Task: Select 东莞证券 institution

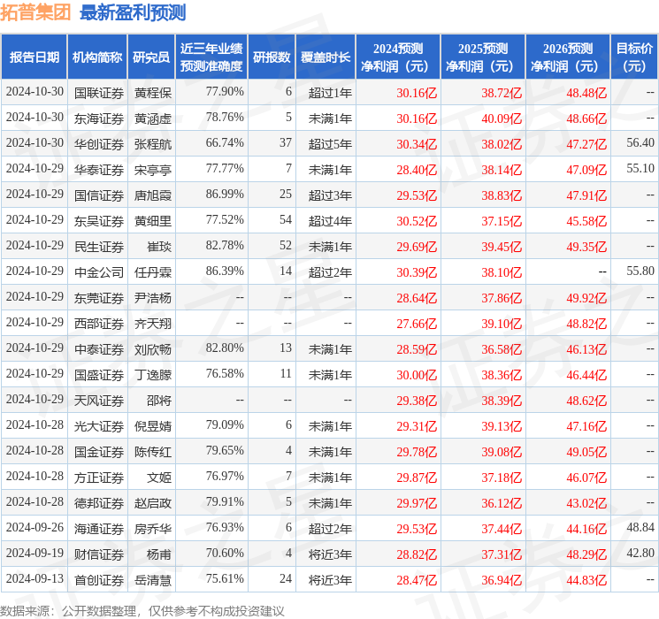Action: pos(99,298)
